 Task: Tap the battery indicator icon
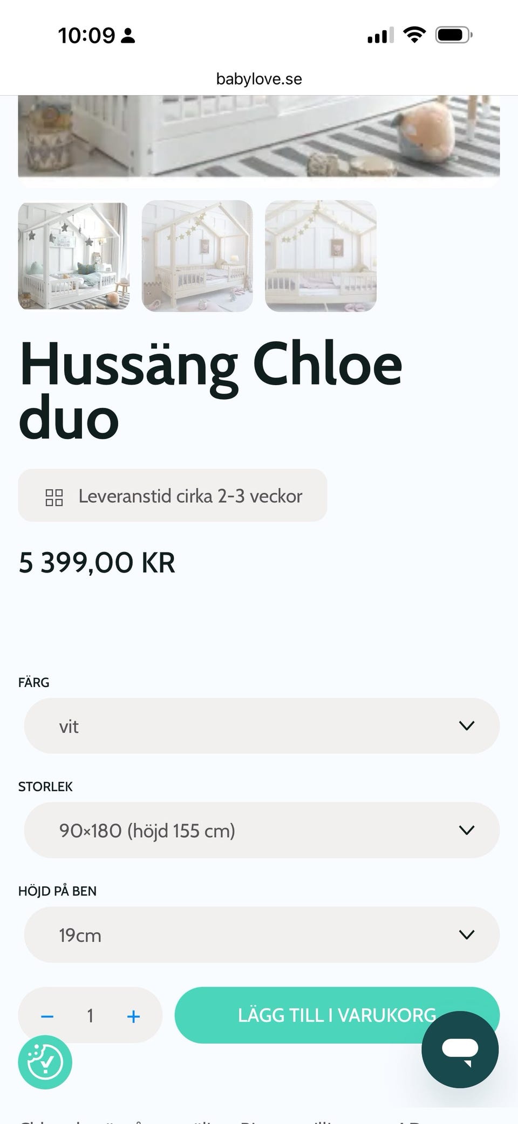[454, 36]
